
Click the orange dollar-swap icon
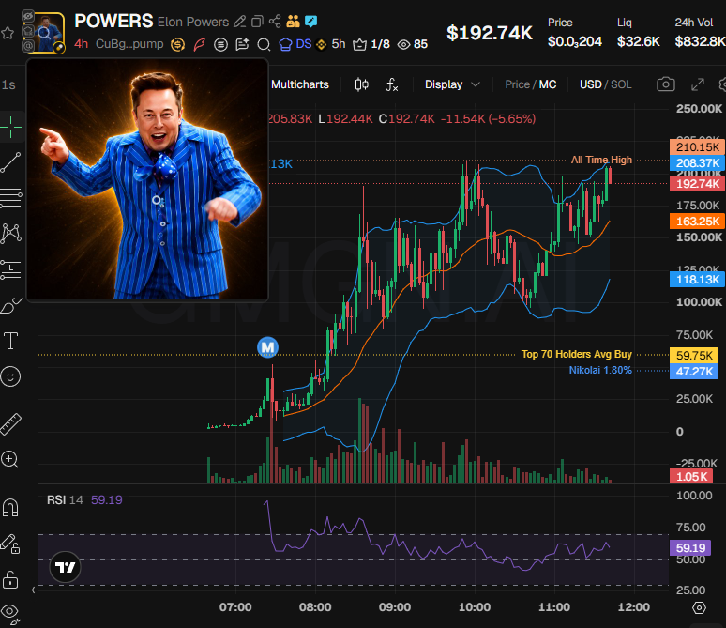tap(177, 44)
